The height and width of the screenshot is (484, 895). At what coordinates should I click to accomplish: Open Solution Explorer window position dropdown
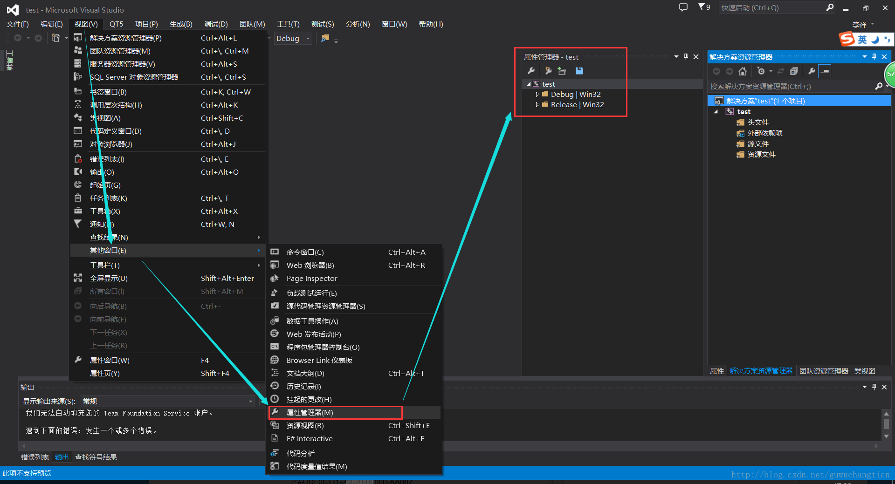coord(865,57)
